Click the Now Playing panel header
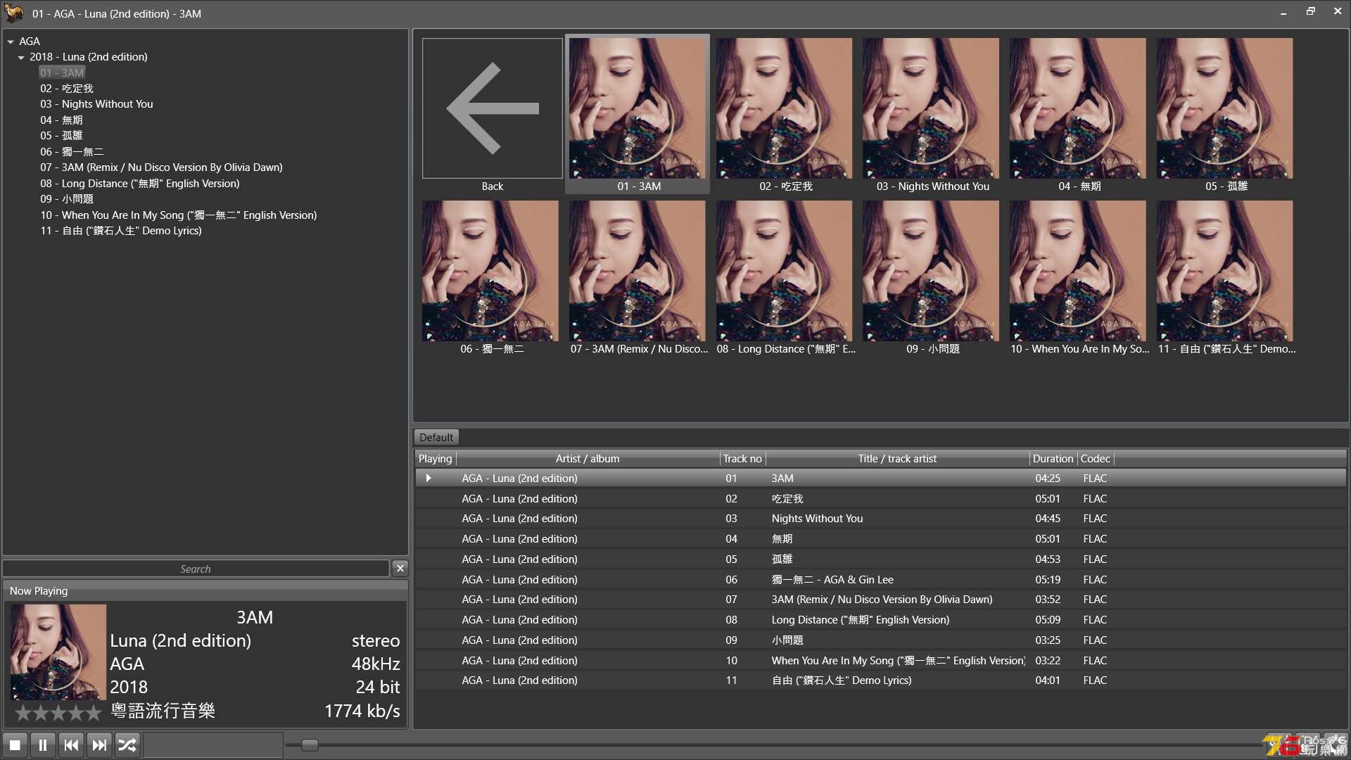Image resolution: width=1351 pixels, height=760 pixels. pyautogui.click(x=205, y=591)
